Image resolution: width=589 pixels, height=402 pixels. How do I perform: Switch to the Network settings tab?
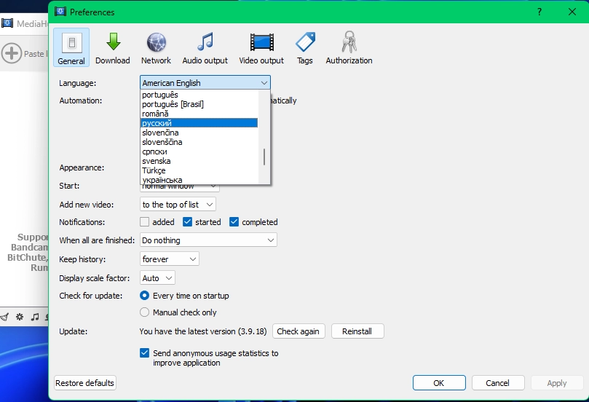[x=156, y=48]
